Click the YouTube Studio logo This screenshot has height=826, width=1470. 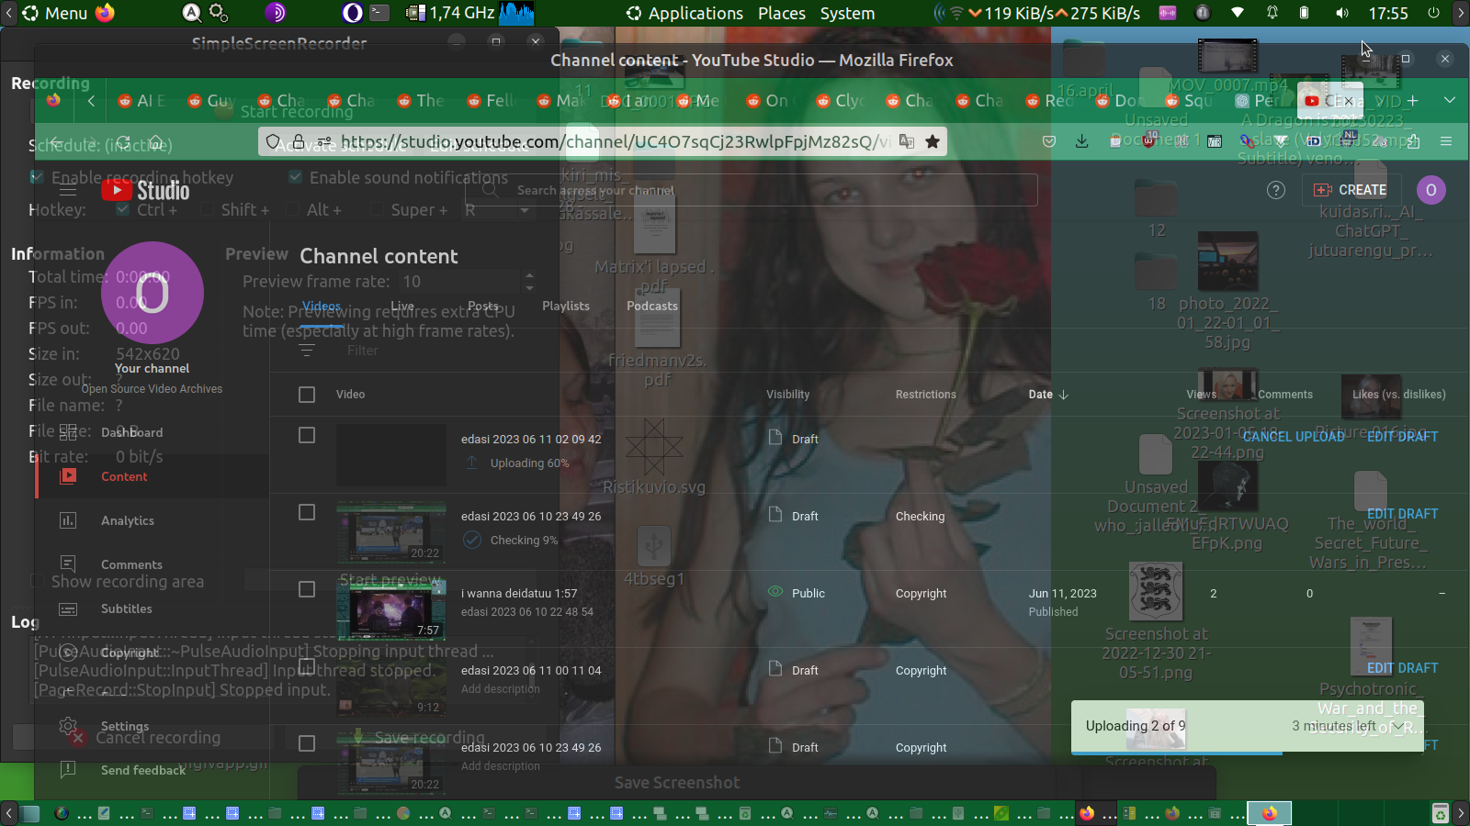click(145, 190)
